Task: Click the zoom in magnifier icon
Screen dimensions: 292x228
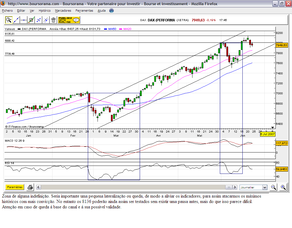Action: (283, 187)
